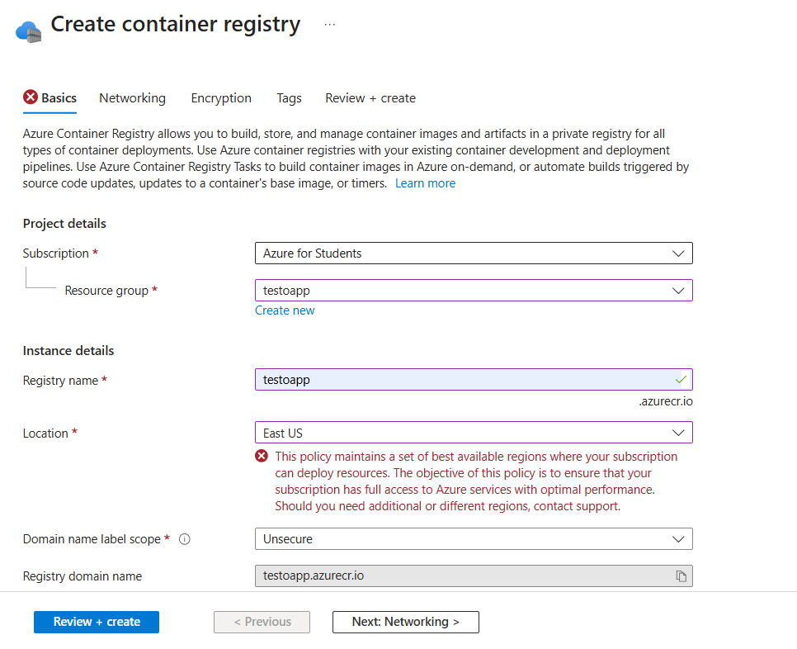Image resolution: width=797 pixels, height=649 pixels.
Task: Click the Resource group field label
Action: point(106,291)
